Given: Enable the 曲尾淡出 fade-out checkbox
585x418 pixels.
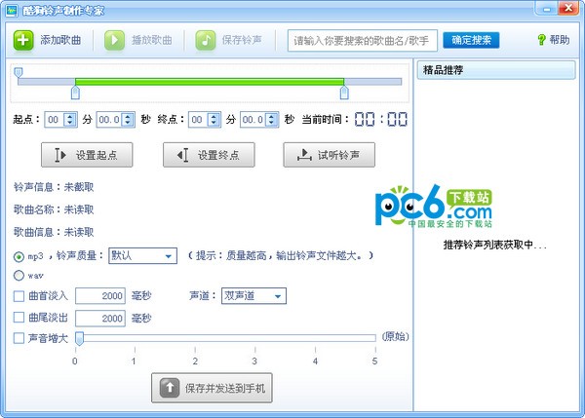Looking at the screenshot, I should click(x=19, y=318).
